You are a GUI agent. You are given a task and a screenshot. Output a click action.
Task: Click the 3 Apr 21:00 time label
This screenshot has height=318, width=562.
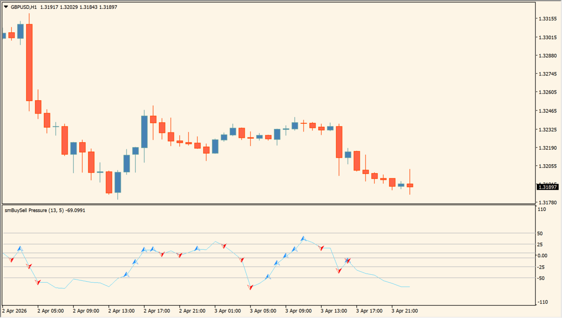(x=404, y=311)
